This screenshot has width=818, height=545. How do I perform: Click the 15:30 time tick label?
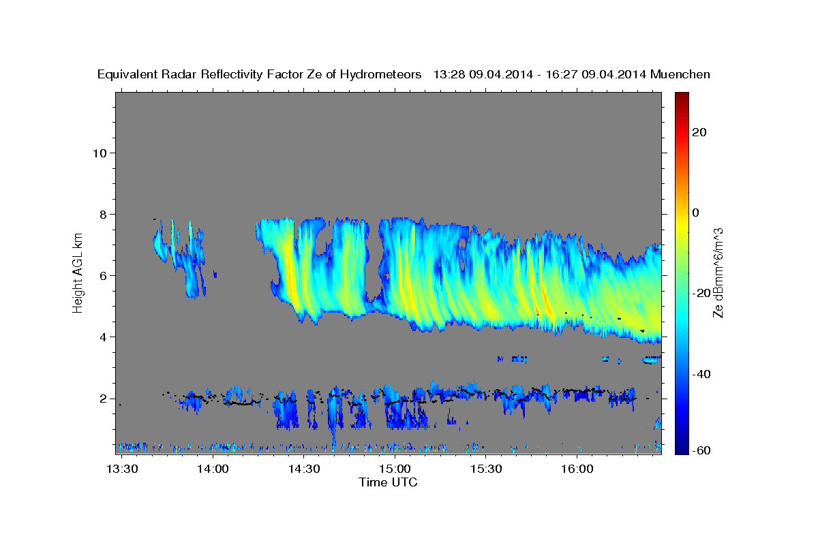pyautogui.click(x=486, y=469)
